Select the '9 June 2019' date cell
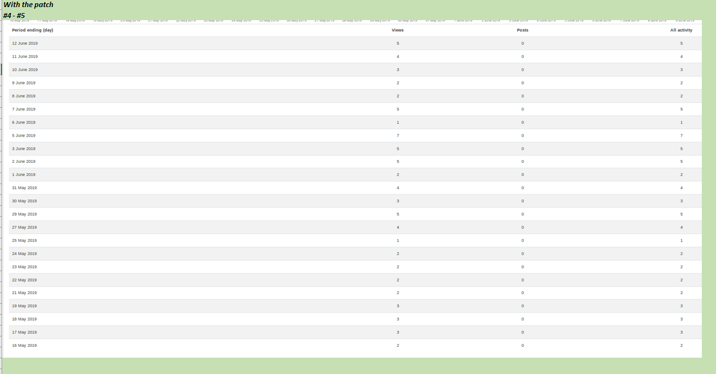Image resolution: width=716 pixels, height=374 pixels. 23,83
